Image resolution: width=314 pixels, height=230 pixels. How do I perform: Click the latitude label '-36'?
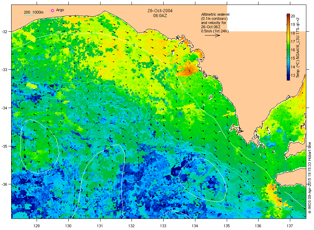(x=4, y=184)
